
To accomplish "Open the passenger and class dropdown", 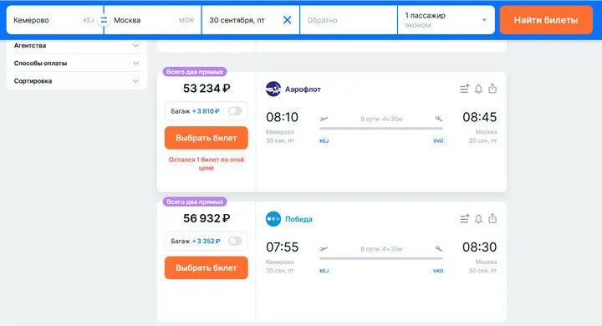I will point(446,20).
